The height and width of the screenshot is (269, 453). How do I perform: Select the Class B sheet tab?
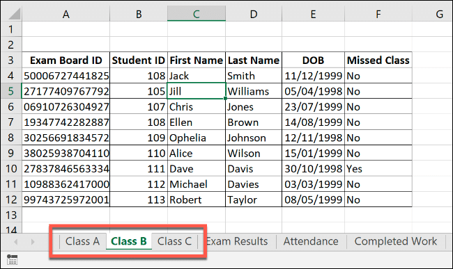[129, 241]
